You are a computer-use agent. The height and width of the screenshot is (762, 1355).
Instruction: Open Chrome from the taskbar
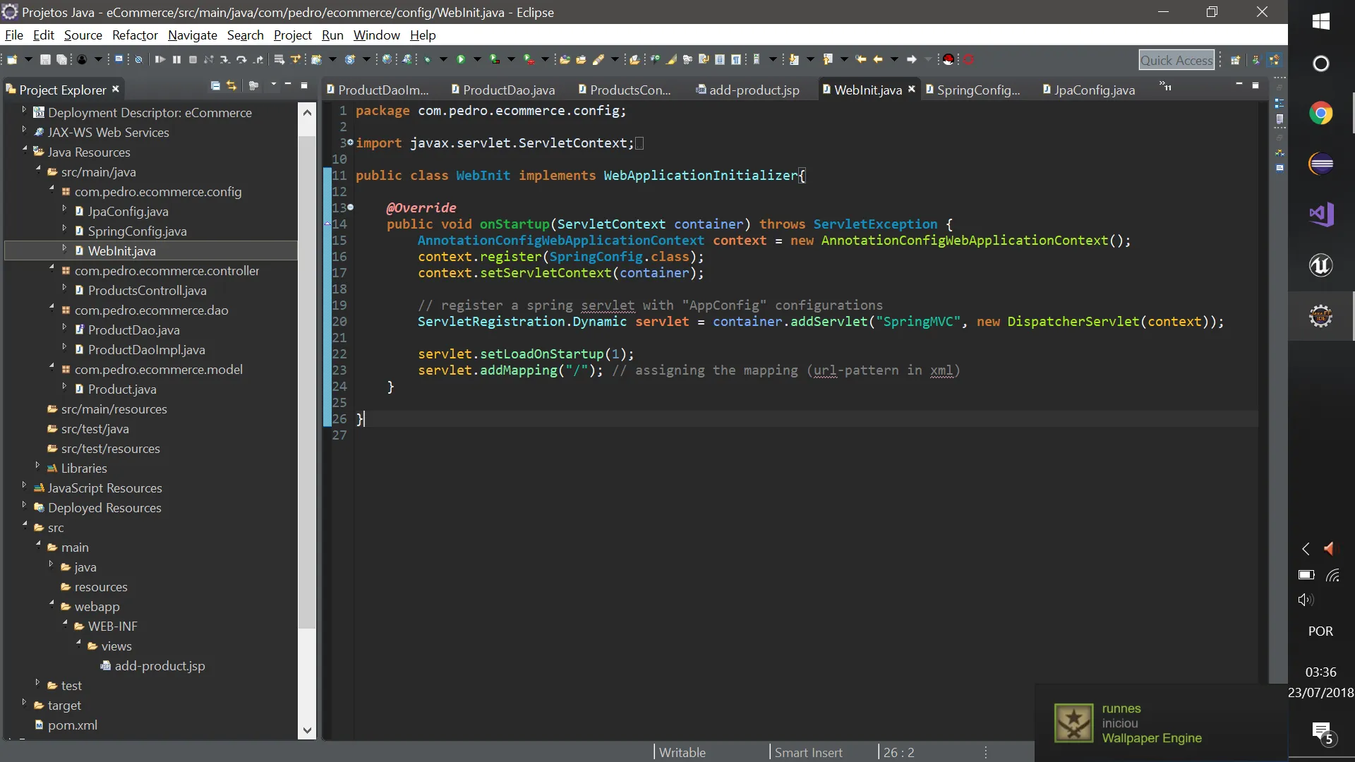coord(1320,114)
